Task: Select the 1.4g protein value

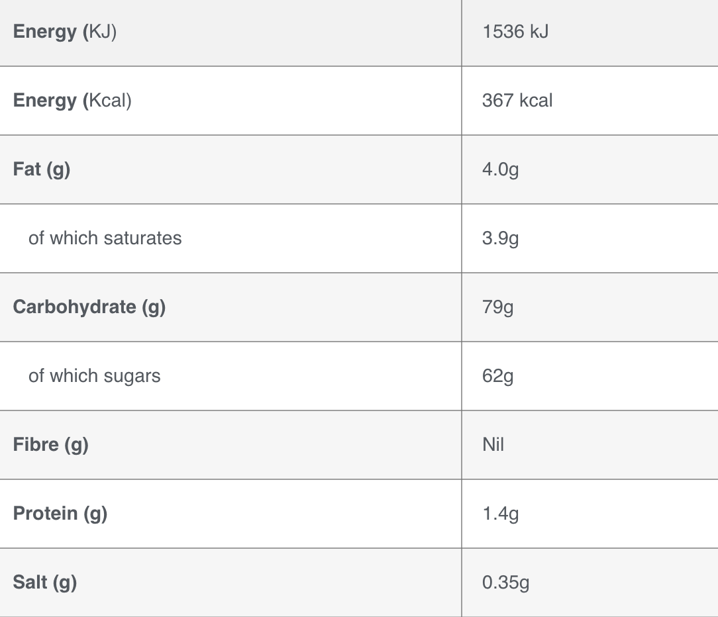Action: click(501, 514)
